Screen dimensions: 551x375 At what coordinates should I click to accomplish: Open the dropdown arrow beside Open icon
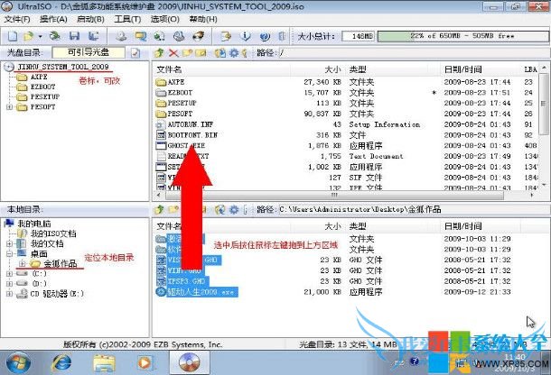point(40,36)
